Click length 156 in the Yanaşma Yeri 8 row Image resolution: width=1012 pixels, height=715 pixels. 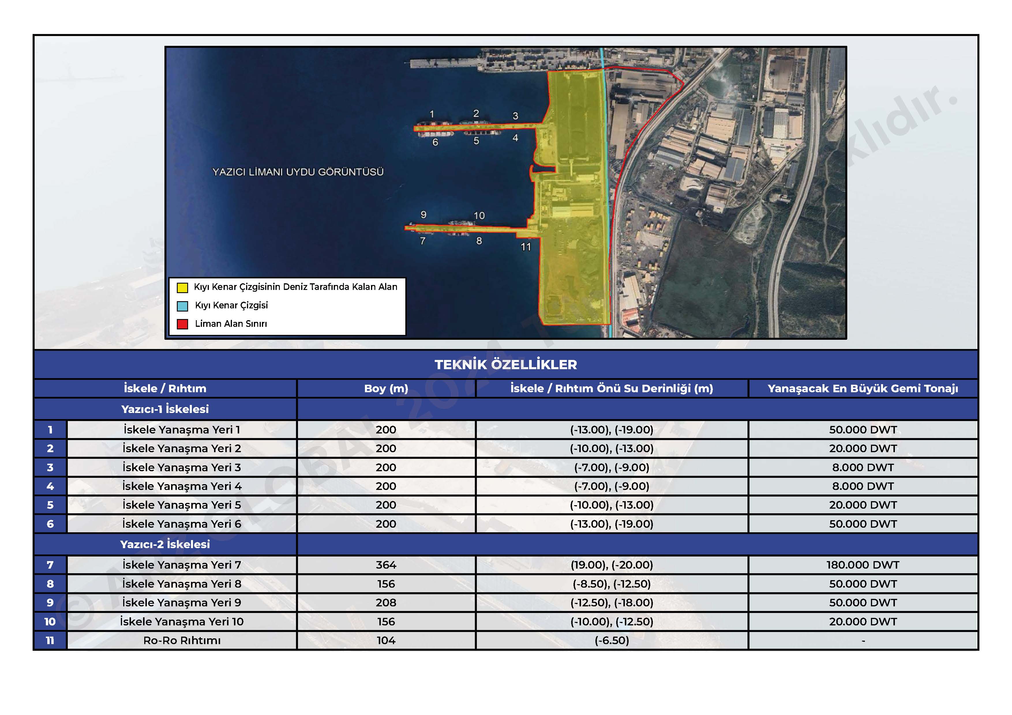[386, 584]
